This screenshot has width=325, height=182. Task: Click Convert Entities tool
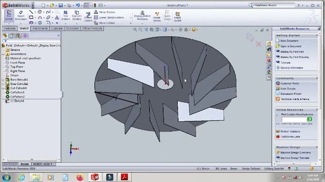click(x=77, y=16)
